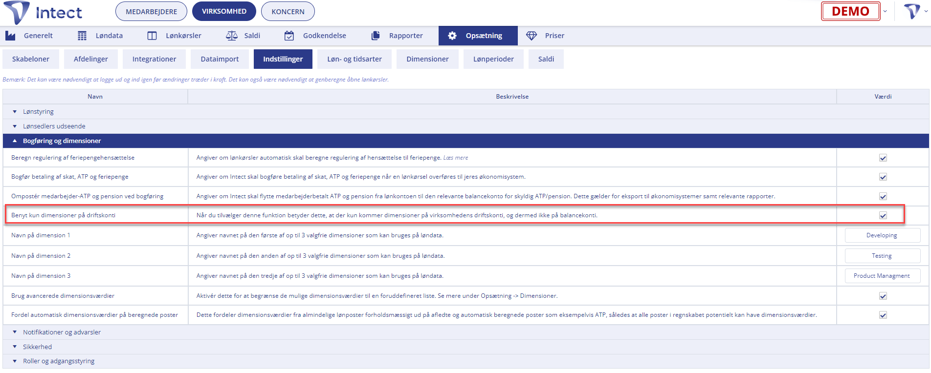The image size is (931, 373).
Task: Switch to MEDARBEJDERE view
Action: tap(151, 11)
